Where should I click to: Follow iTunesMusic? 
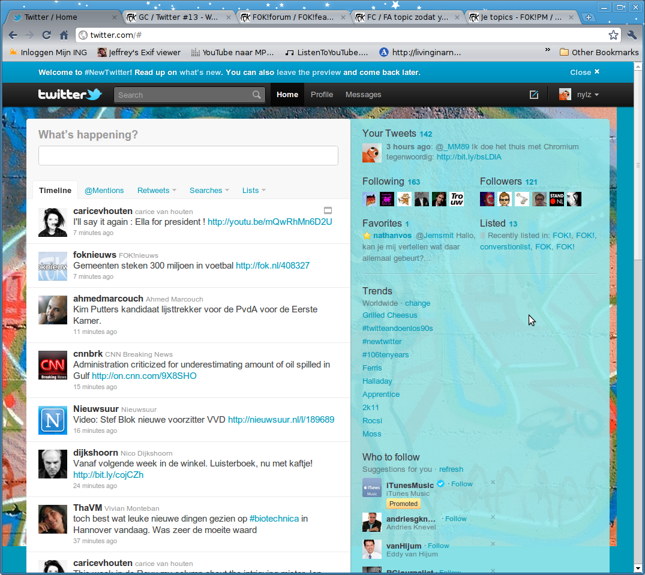pyautogui.click(x=462, y=484)
